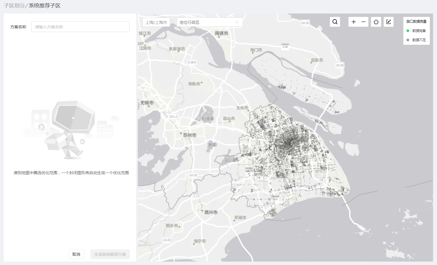Click the G318 highway marker

(x=193, y=175)
